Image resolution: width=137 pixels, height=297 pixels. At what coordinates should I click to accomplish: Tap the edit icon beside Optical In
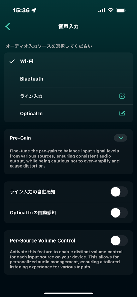(122, 113)
